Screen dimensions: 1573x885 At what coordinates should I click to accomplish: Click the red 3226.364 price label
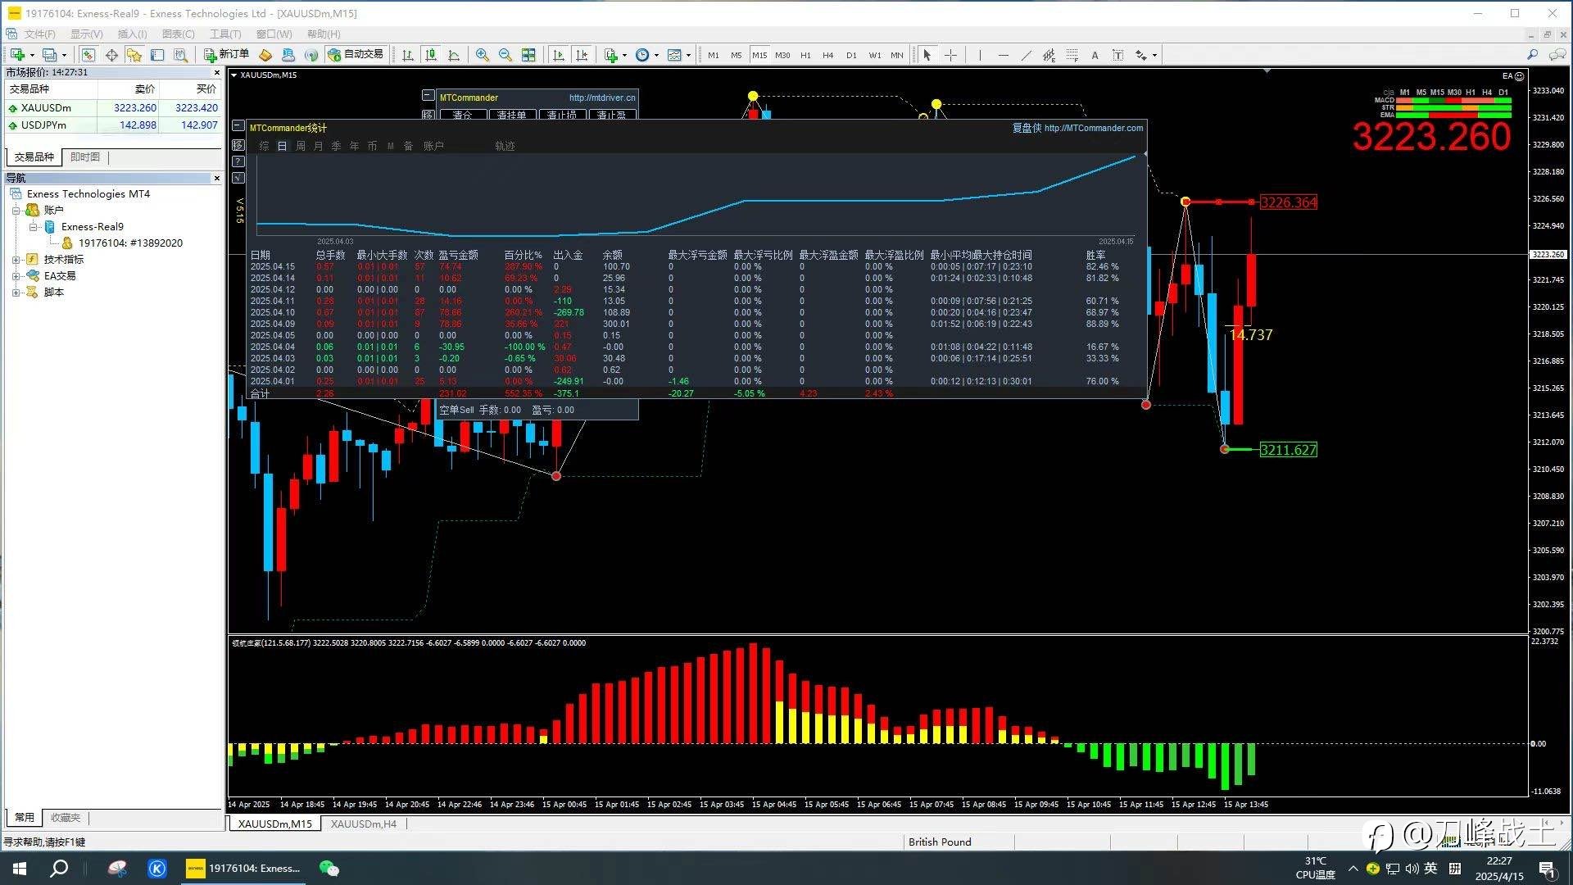point(1288,202)
